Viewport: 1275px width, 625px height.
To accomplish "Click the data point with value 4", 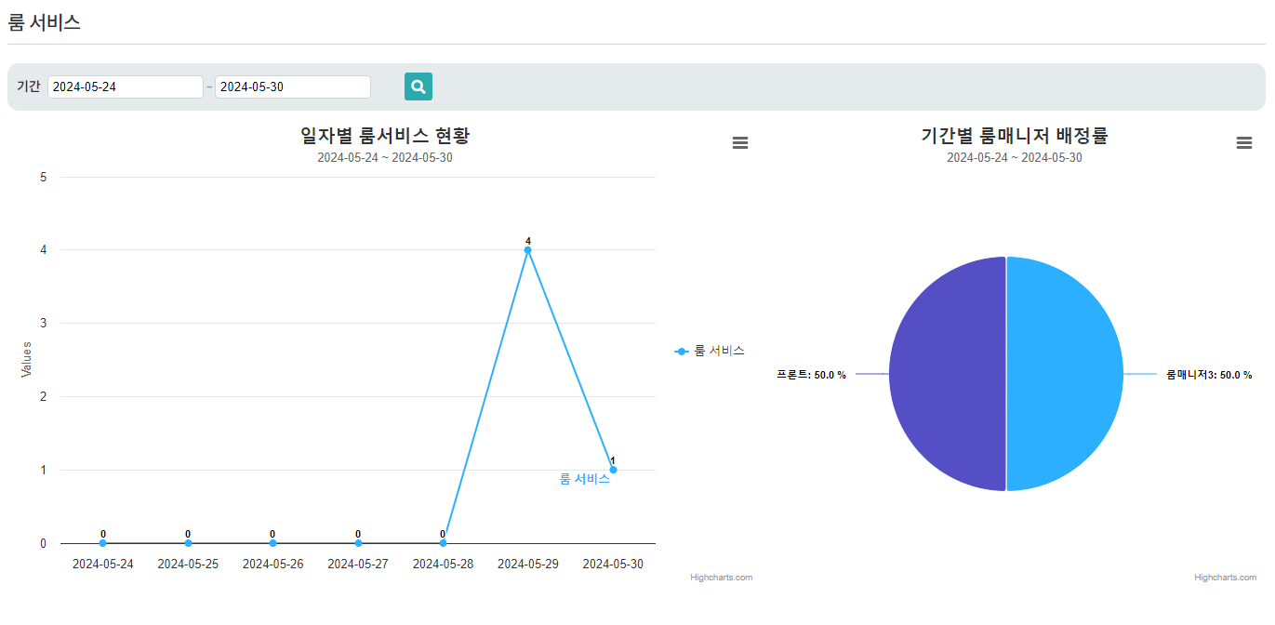I will (x=527, y=249).
